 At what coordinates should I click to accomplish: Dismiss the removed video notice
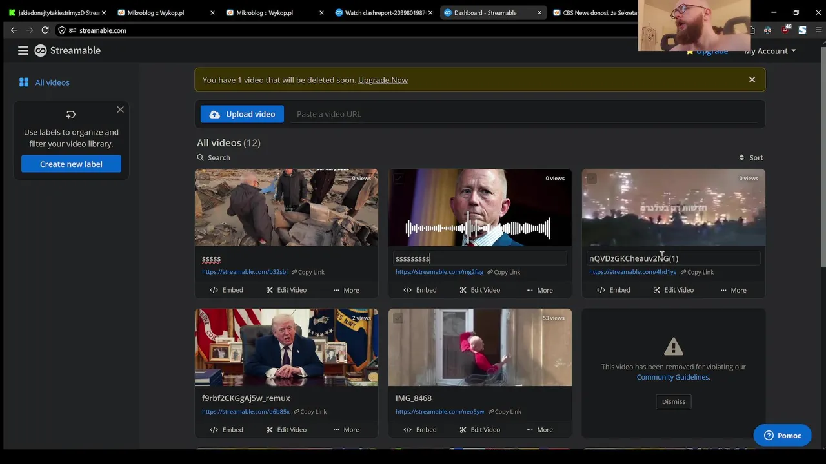tap(674, 401)
